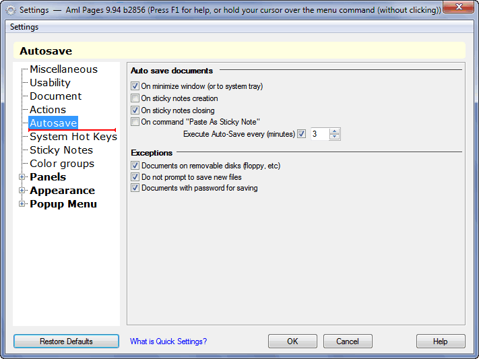
Task: Expand the Popup Menu tree node
Action: [x=22, y=204]
